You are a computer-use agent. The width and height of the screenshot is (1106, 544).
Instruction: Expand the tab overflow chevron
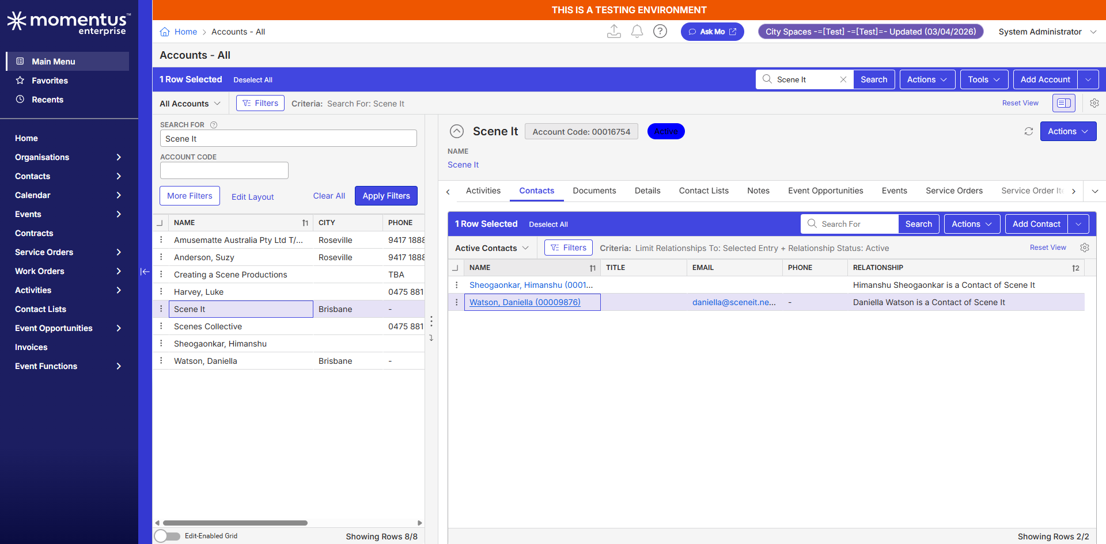click(x=1095, y=191)
